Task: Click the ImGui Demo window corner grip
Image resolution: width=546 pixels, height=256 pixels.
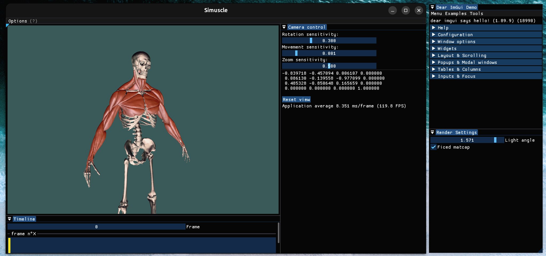Action: click(540, 250)
